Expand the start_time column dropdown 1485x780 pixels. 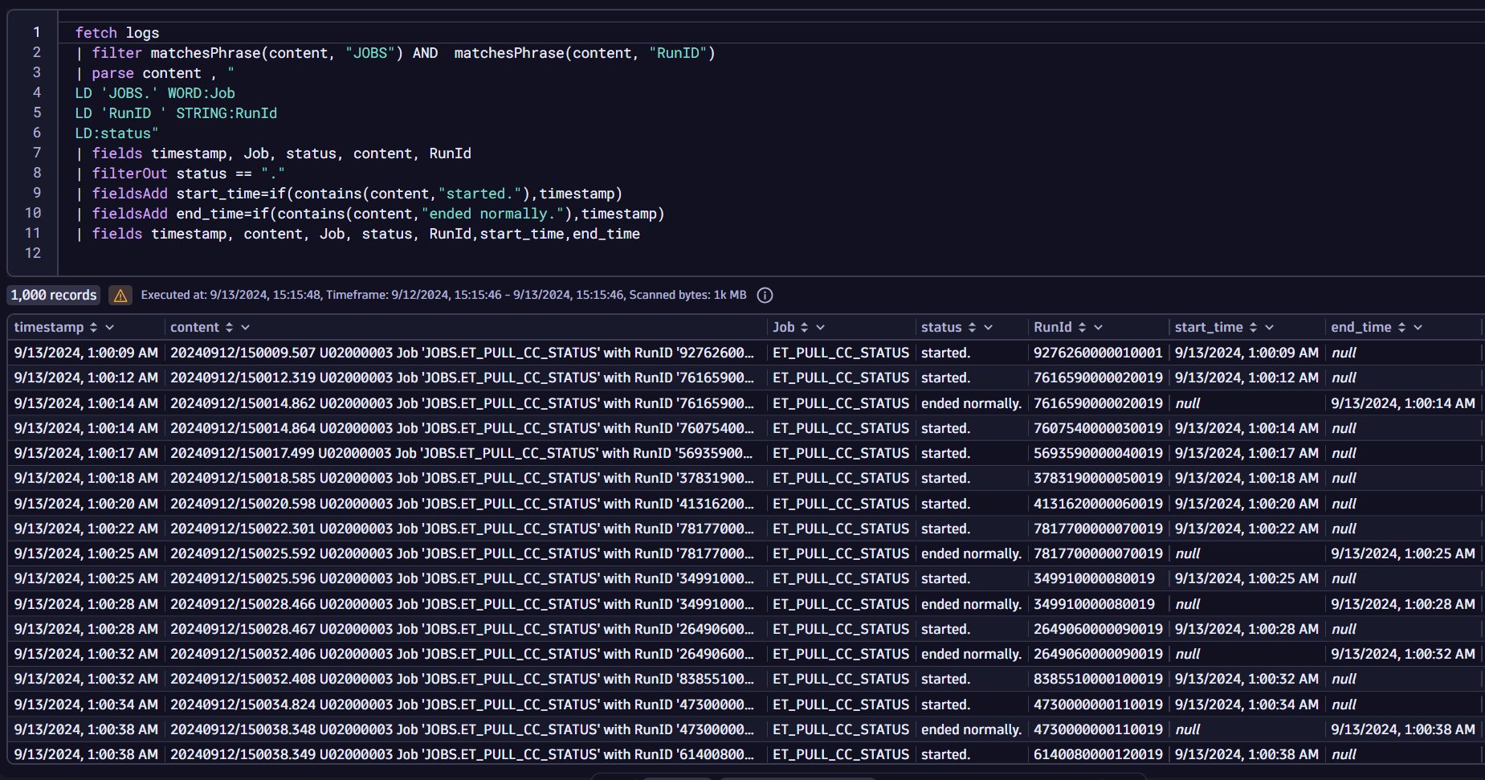(x=1269, y=327)
